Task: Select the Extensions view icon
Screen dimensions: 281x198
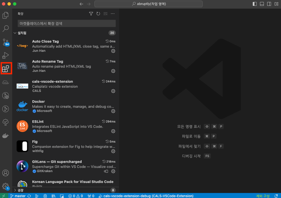Action: pos(5,69)
